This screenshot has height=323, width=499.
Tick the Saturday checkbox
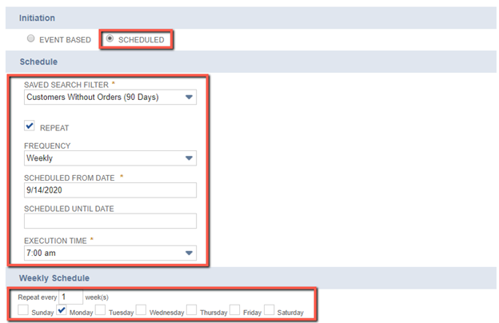[269, 310]
